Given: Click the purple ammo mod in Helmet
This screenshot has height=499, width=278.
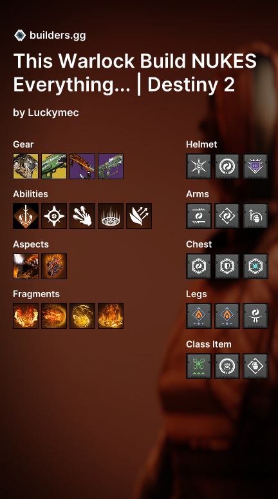Looking at the screenshot, I should tap(255, 166).
